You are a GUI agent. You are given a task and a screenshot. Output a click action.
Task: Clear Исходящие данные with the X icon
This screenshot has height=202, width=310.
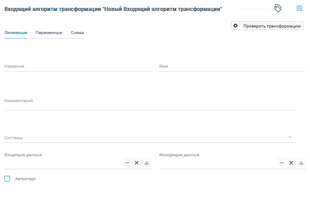coord(291,163)
